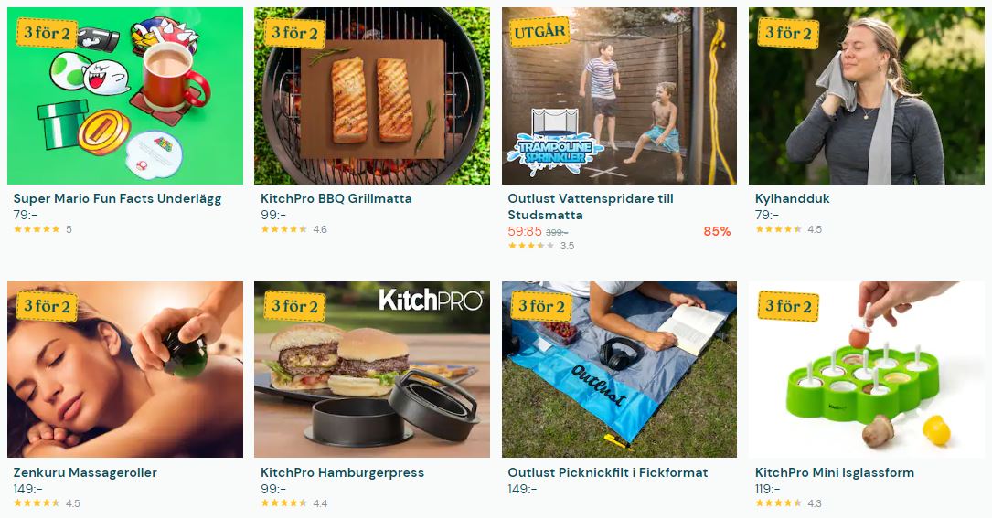992x518 pixels.
Task: Open the KitchPro Hamburgerpress title link
Action: (342, 472)
